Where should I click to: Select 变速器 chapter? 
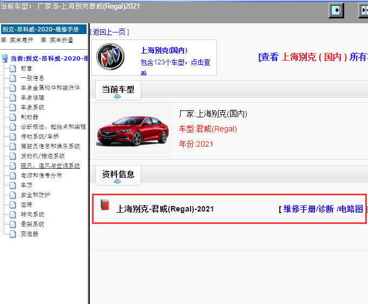pyautogui.click(x=29, y=234)
